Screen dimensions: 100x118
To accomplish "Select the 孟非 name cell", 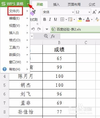I will (x=26, y=103).
